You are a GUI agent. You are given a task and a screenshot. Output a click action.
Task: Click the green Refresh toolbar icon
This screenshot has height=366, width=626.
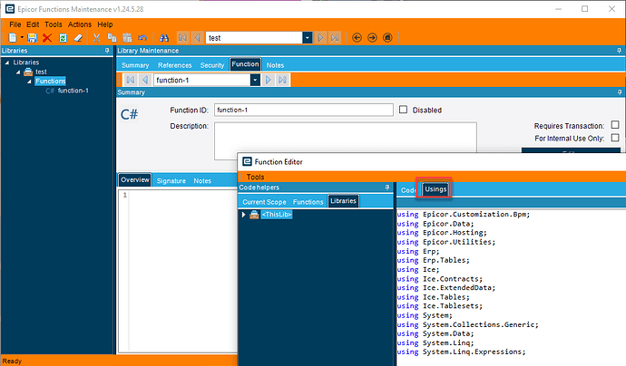coord(63,38)
